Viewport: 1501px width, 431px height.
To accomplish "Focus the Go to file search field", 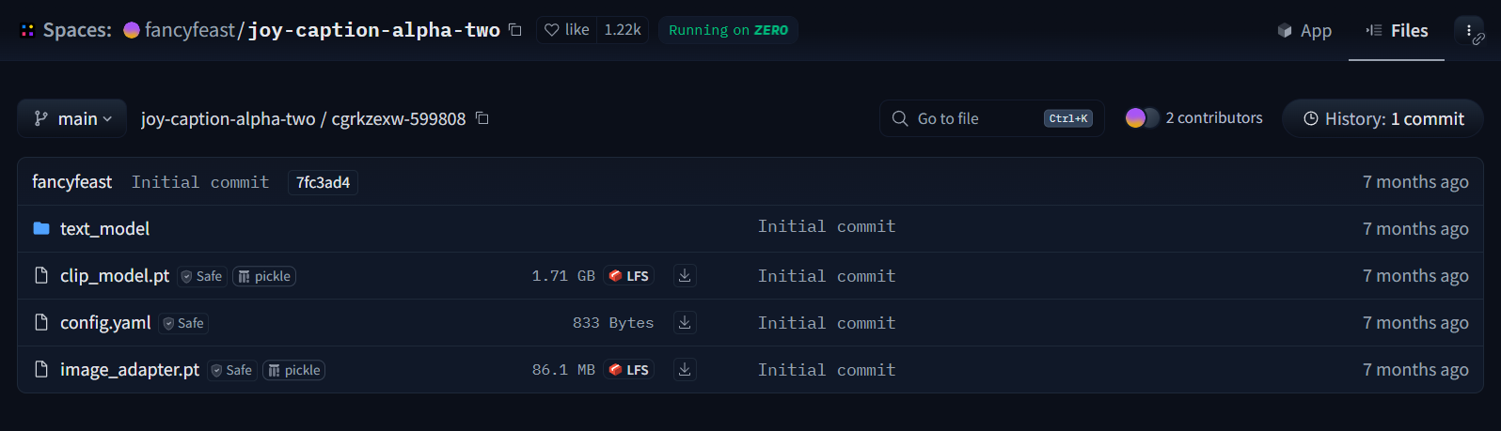I will pos(991,118).
